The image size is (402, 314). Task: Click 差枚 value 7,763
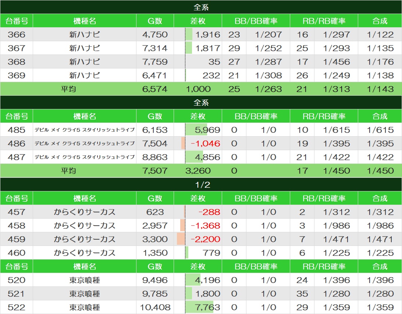tap(207, 307)
